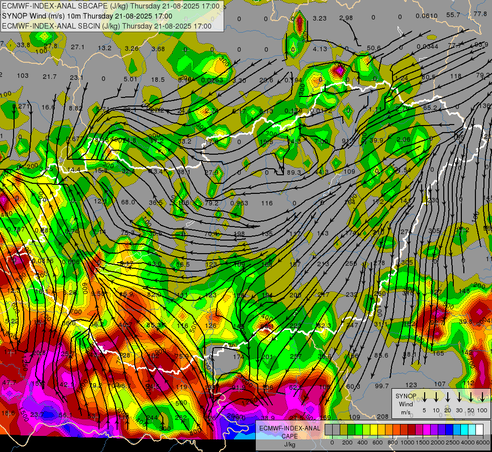Click the 50 m/s wind arrow in legend

[471, 397]
